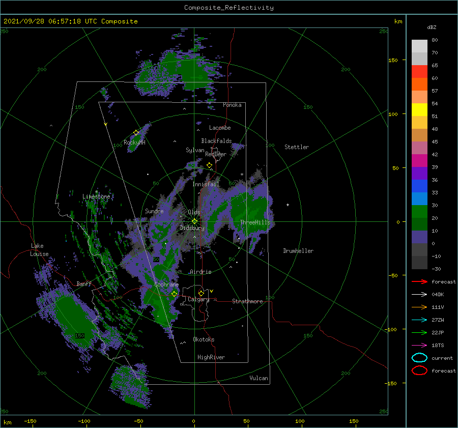Click the Stettler label
Image resolution: width=458 pixels, height=428 pixels.
coord(297,147)
